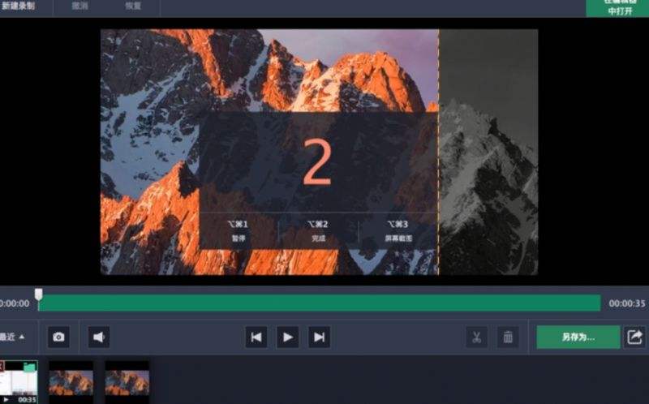The width and height of the screenshot is (649, 404).
Task: Select the third mountain screenshot thumbnail
Action: (127, 381)
